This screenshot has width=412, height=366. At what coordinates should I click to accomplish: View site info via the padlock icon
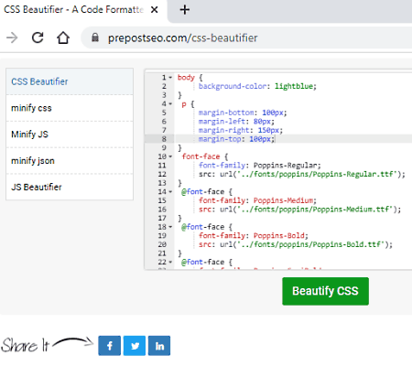95,38
